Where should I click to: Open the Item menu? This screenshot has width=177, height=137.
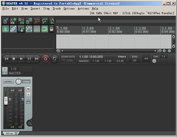46,9
